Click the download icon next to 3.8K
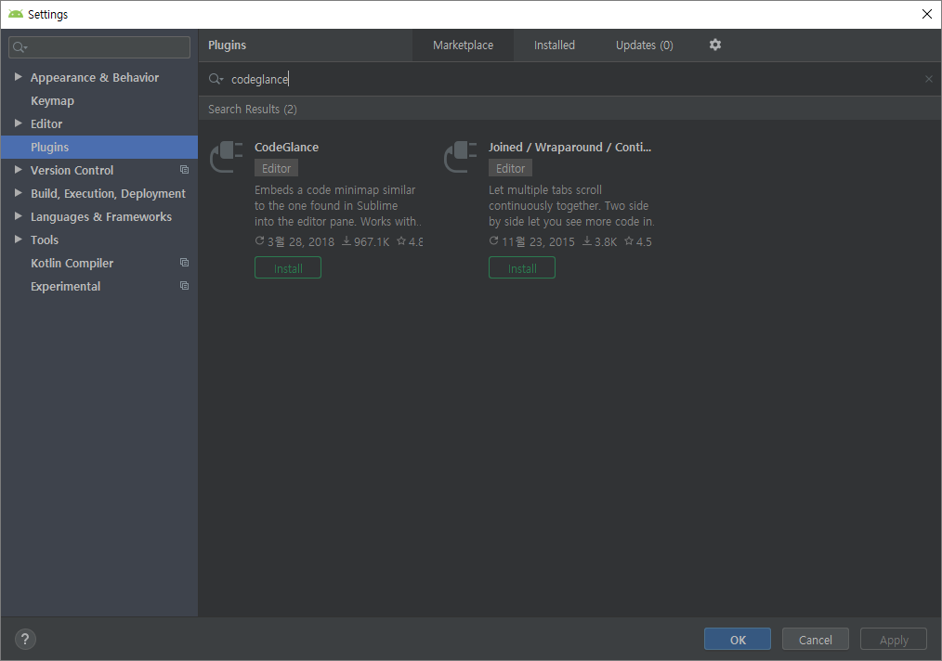The height and width of the screenshot is (661, 942). 587,240
